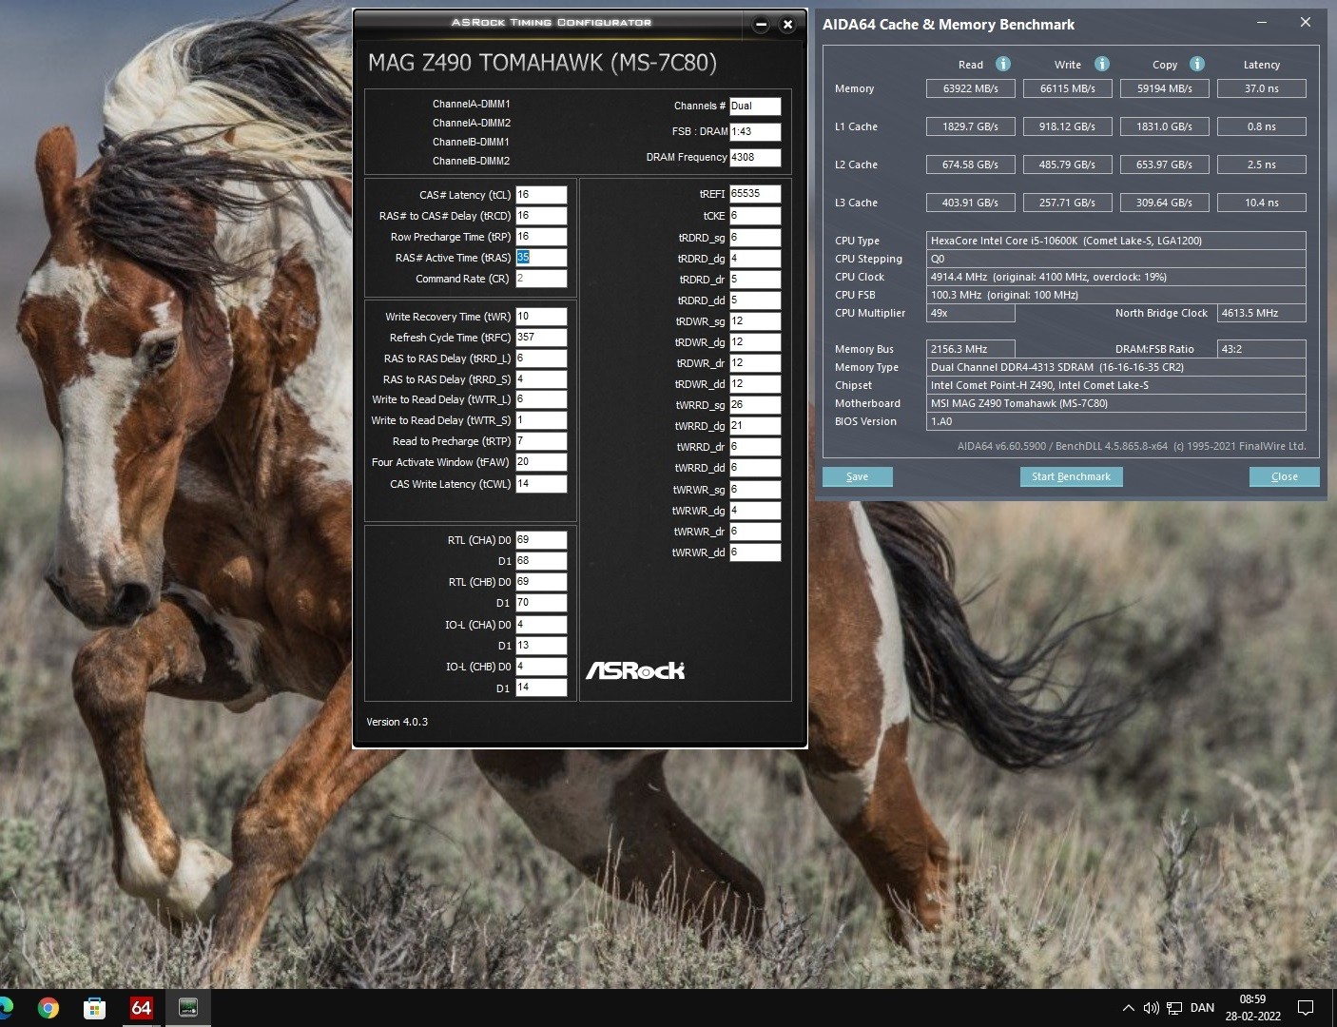Click the CPU Type value field
The width and height of the screenshot is (1337, 1027).
[x=1116, y=241]
